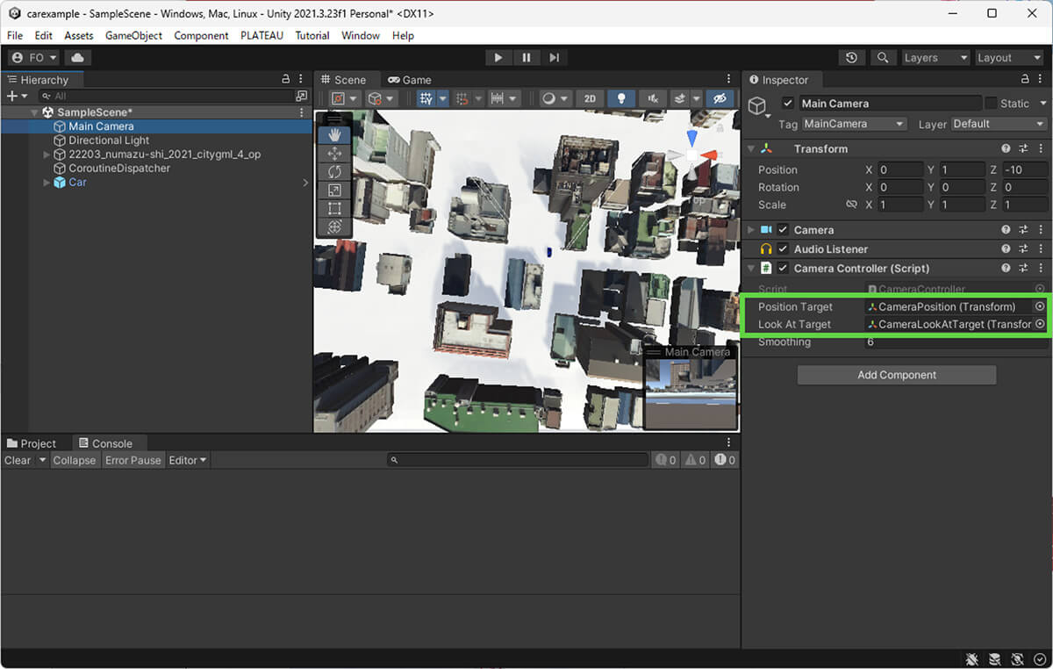Image resolution: width=1053 pixels, height=669 pixels.
Task: Toggle scene lighting bulb icon
Action: 621,98
